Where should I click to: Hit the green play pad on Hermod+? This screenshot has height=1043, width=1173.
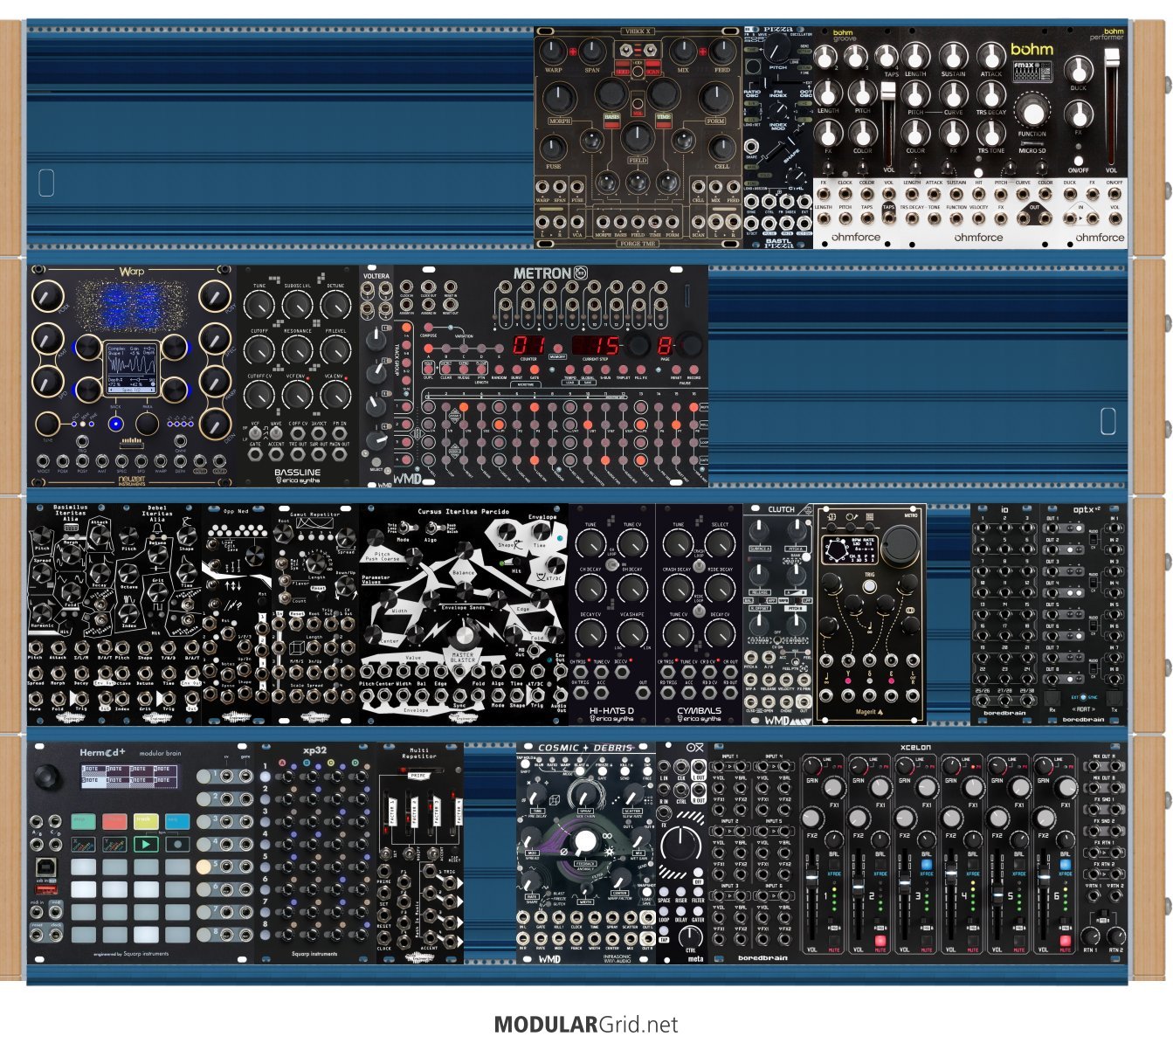point(145,845)
